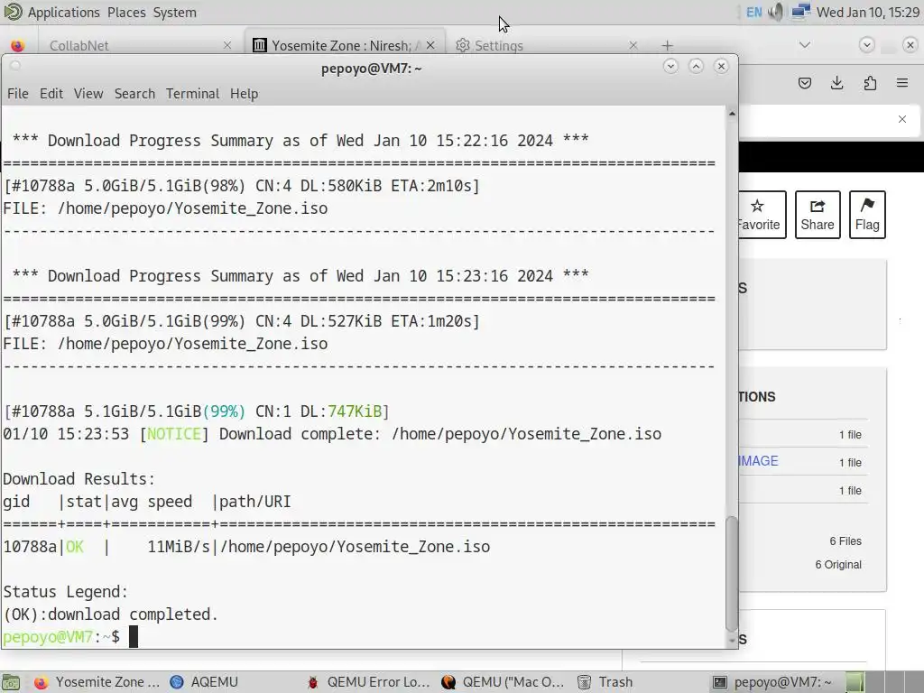Switch to Yosemite Zone Firefox taskbar item
Image resolution: width=924 pixels, height=693 pixels.
click(97, 682)
